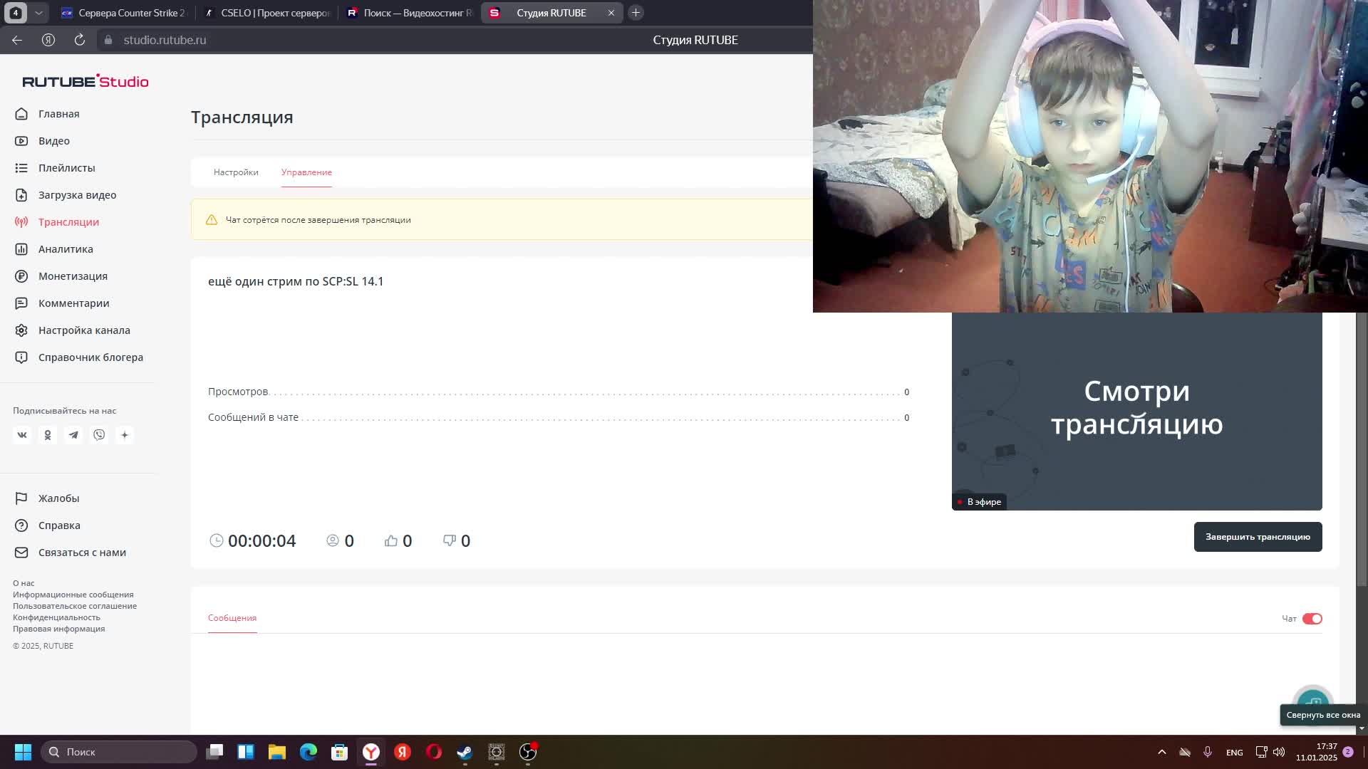The image size is (1368, 769).
Task: Select the Трансляции broadcast icon
Action: 21,222
